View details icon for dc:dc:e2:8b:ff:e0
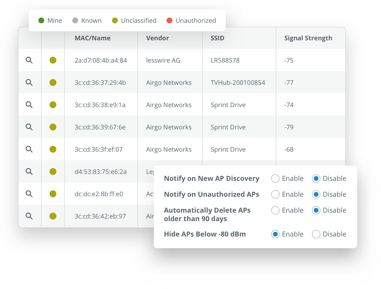381x289 pixels. [x=29, y=194]
